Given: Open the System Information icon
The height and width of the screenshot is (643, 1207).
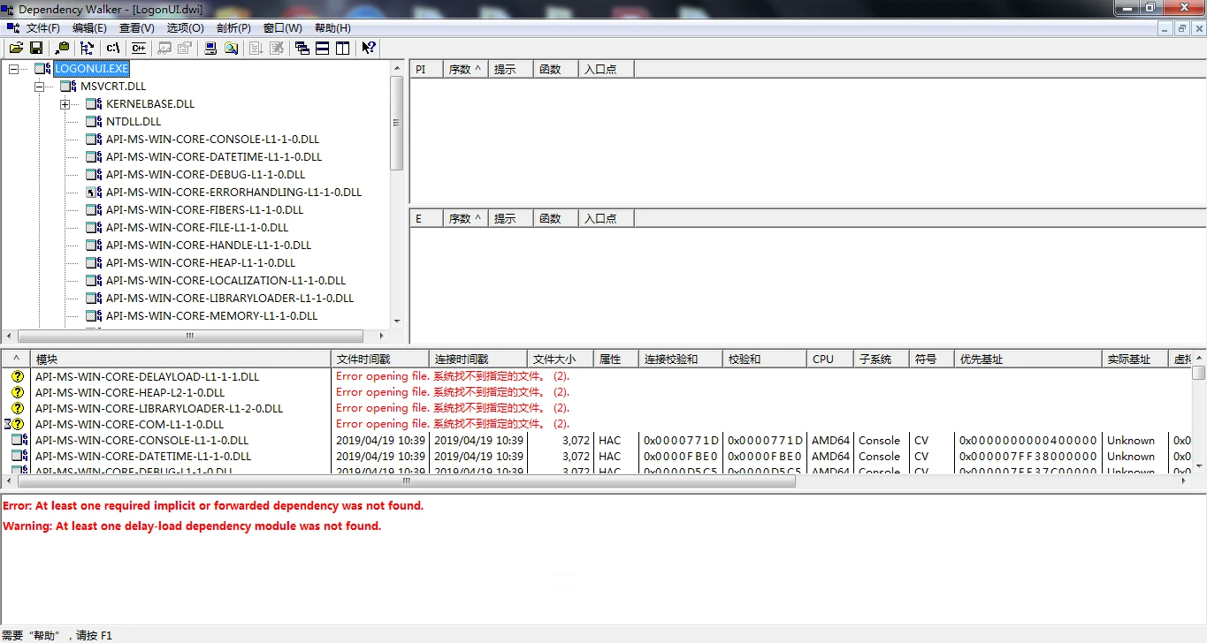Looking at the screenshot, I should (x=210, y=48).
